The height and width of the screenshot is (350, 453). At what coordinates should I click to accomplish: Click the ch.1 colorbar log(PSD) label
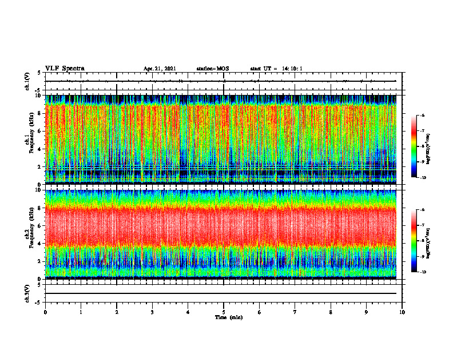pos(428,149)
